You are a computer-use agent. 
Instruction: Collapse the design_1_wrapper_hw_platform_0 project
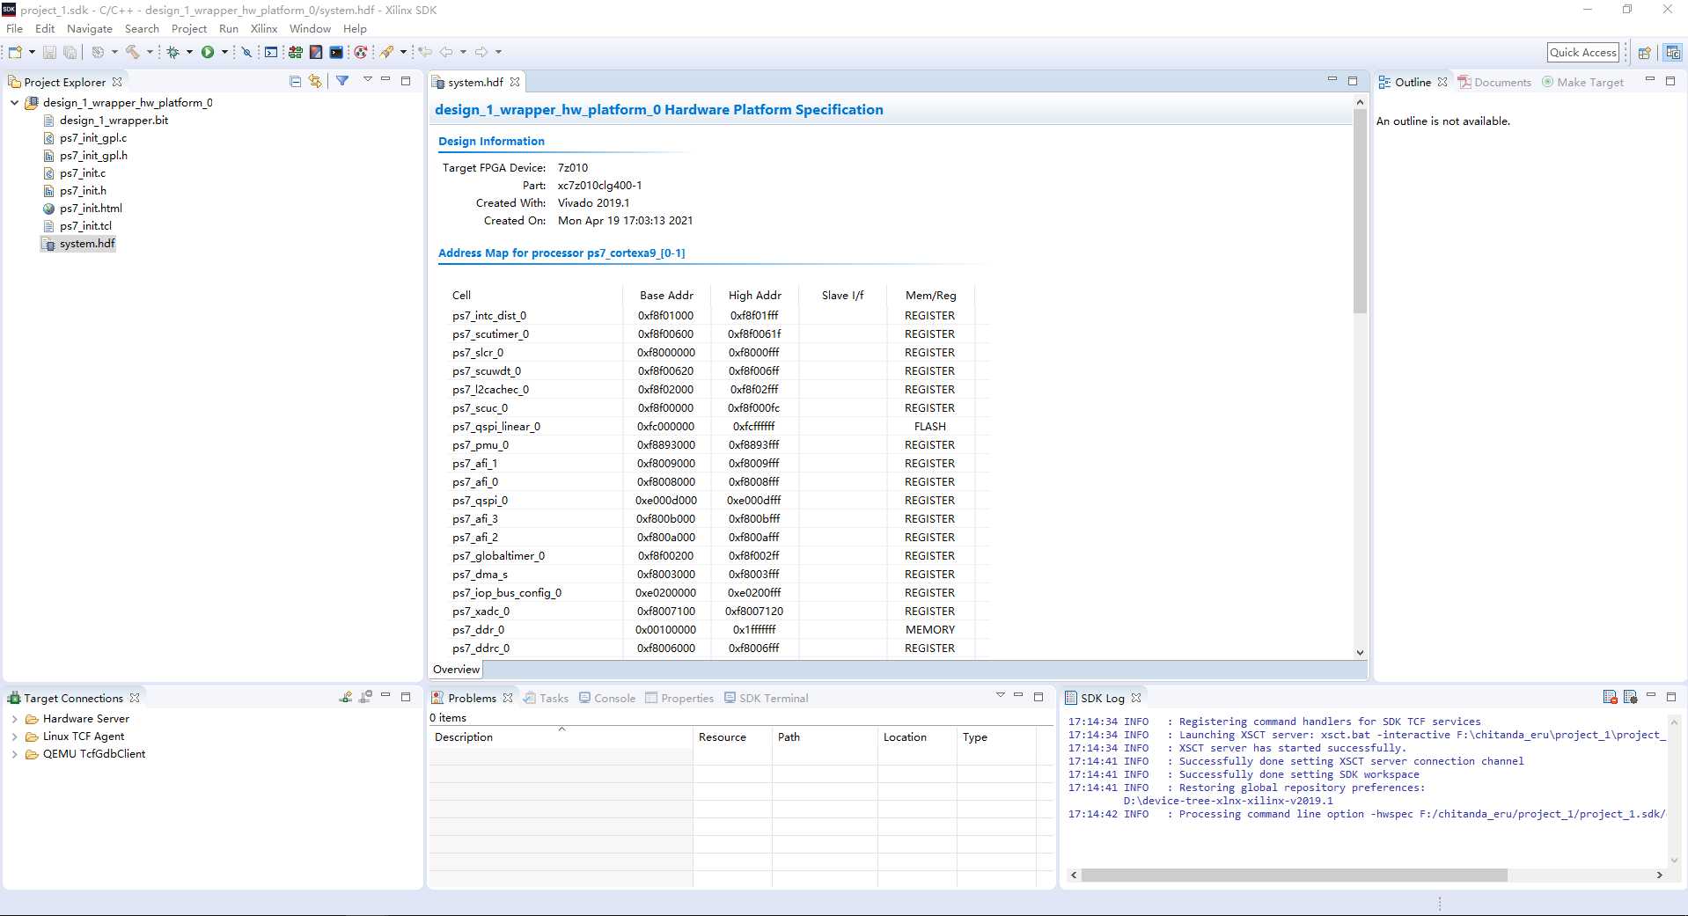(x=14, y=103)
